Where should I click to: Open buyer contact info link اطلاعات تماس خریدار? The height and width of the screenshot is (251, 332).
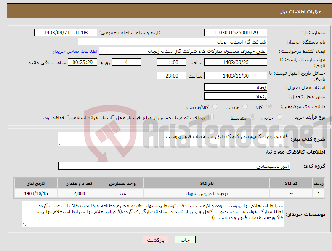75,51
